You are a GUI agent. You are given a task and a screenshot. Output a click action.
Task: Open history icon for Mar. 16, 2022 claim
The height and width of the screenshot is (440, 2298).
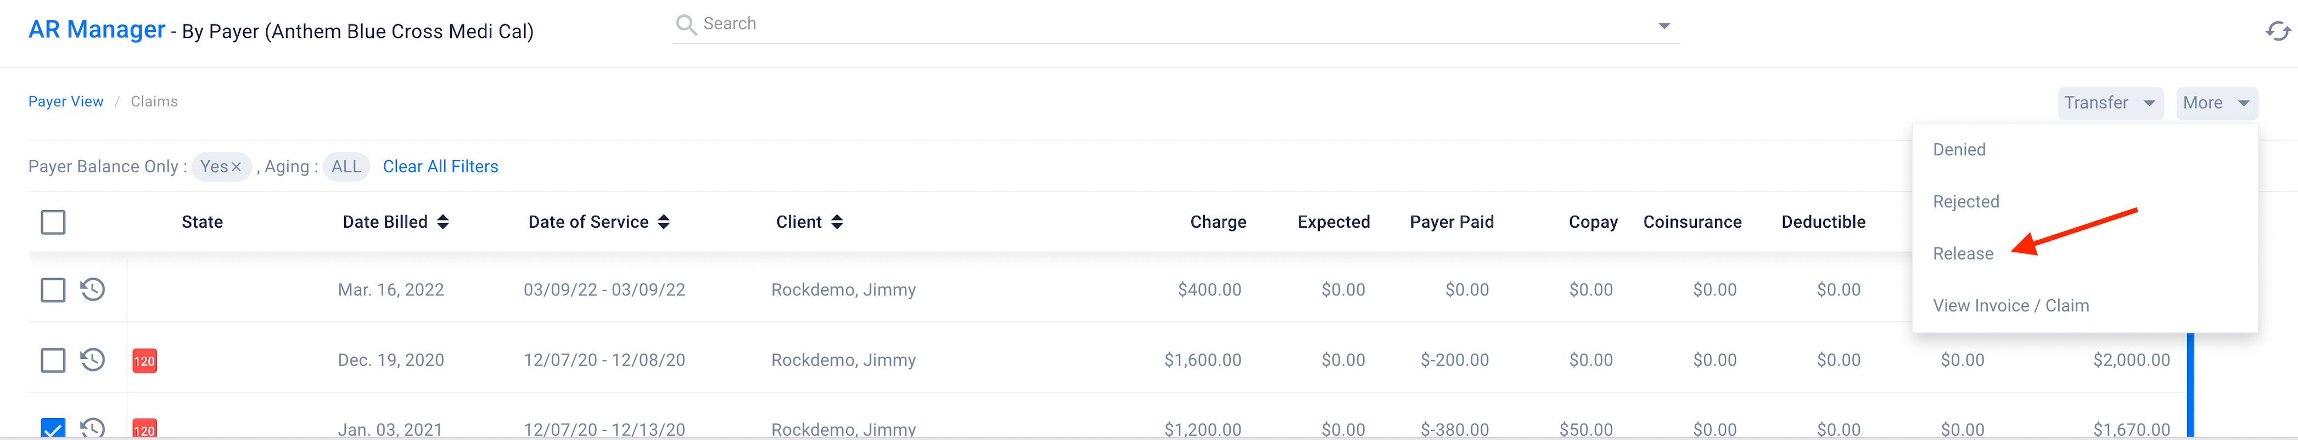(x=93, y=290)
